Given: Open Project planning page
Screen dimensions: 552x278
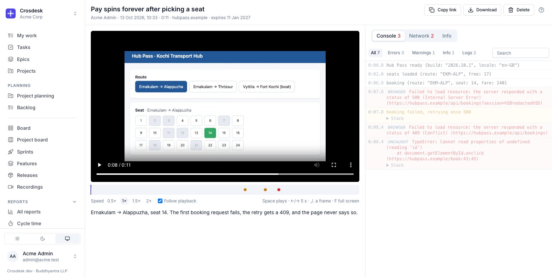Looking at the screenshot, I should (x=43, y=96).
